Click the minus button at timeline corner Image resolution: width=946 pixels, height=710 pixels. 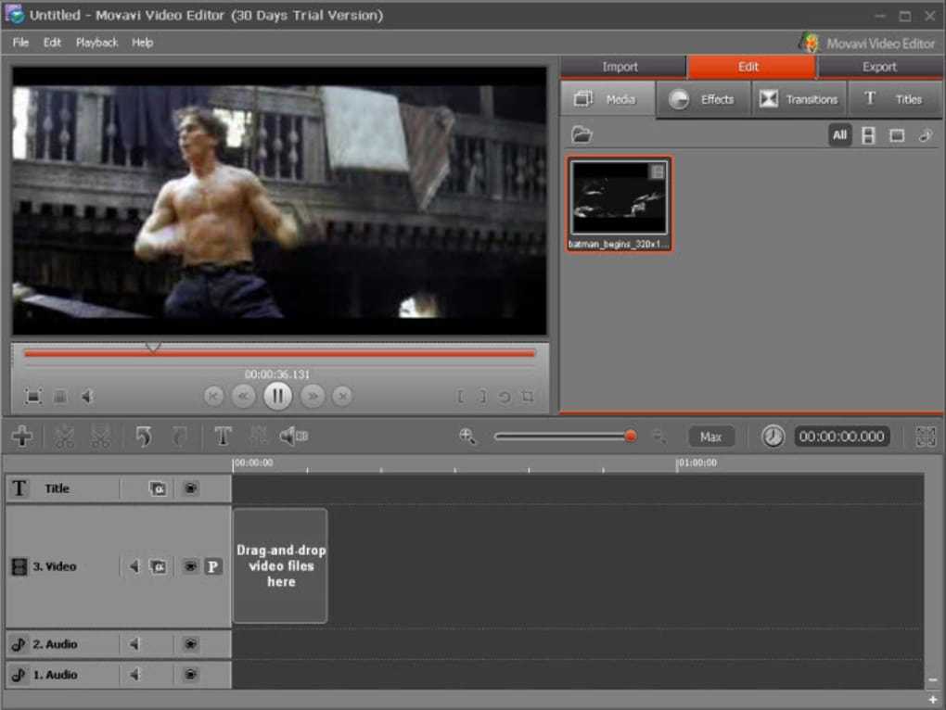tap(933, 680)
